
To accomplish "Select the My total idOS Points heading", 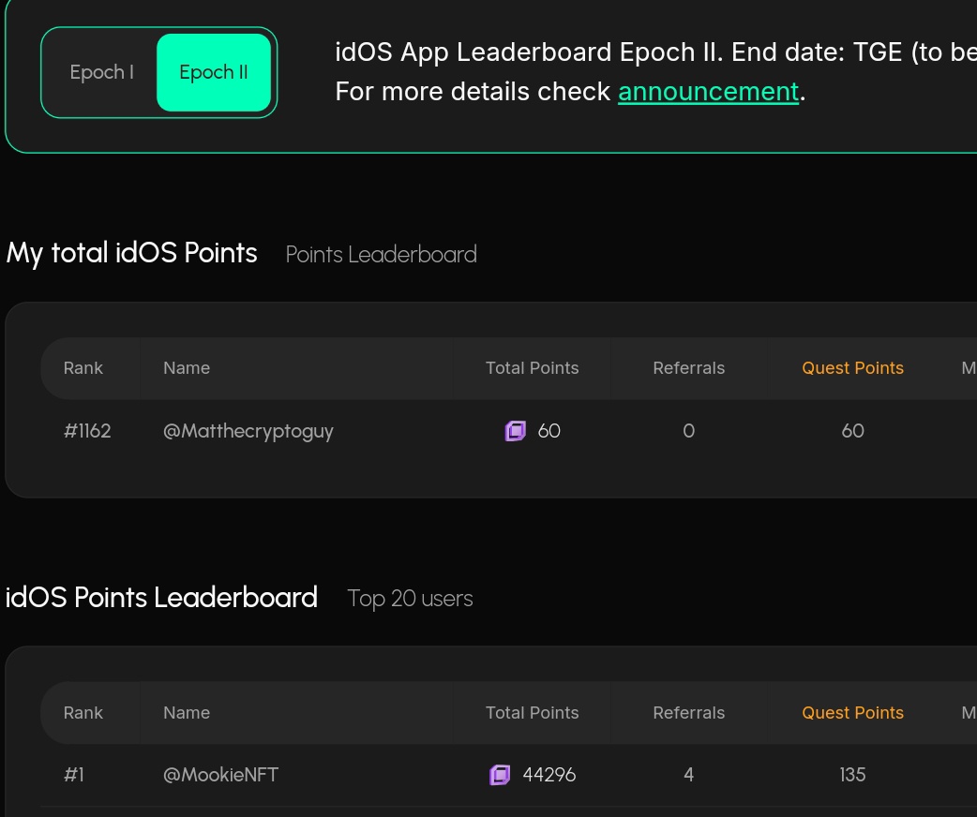I will (131, 252).
